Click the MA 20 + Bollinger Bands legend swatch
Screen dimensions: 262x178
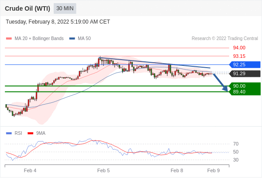(x=9, y=39)
